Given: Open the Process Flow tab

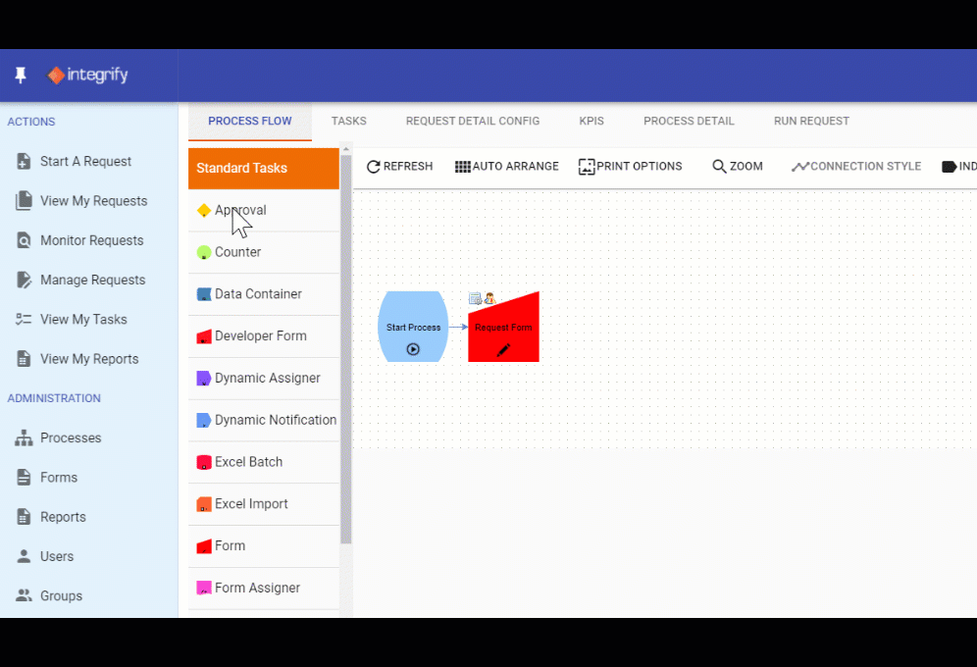Looking at the screenshot, I should [250, 122].
